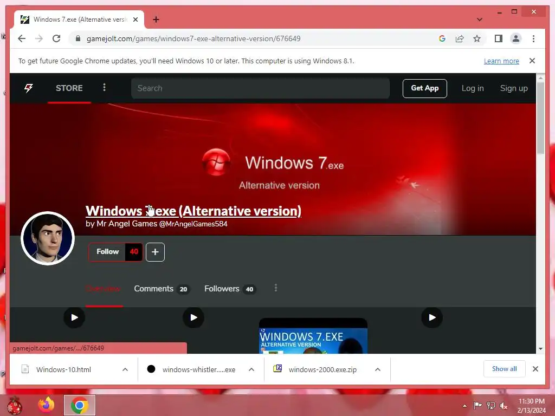
Task: Click the page scrollbar down arrow
Action: click(x=540, y=349)
